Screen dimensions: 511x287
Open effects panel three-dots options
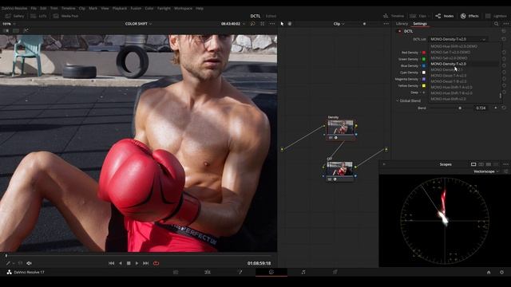click(x=505, y=24)
